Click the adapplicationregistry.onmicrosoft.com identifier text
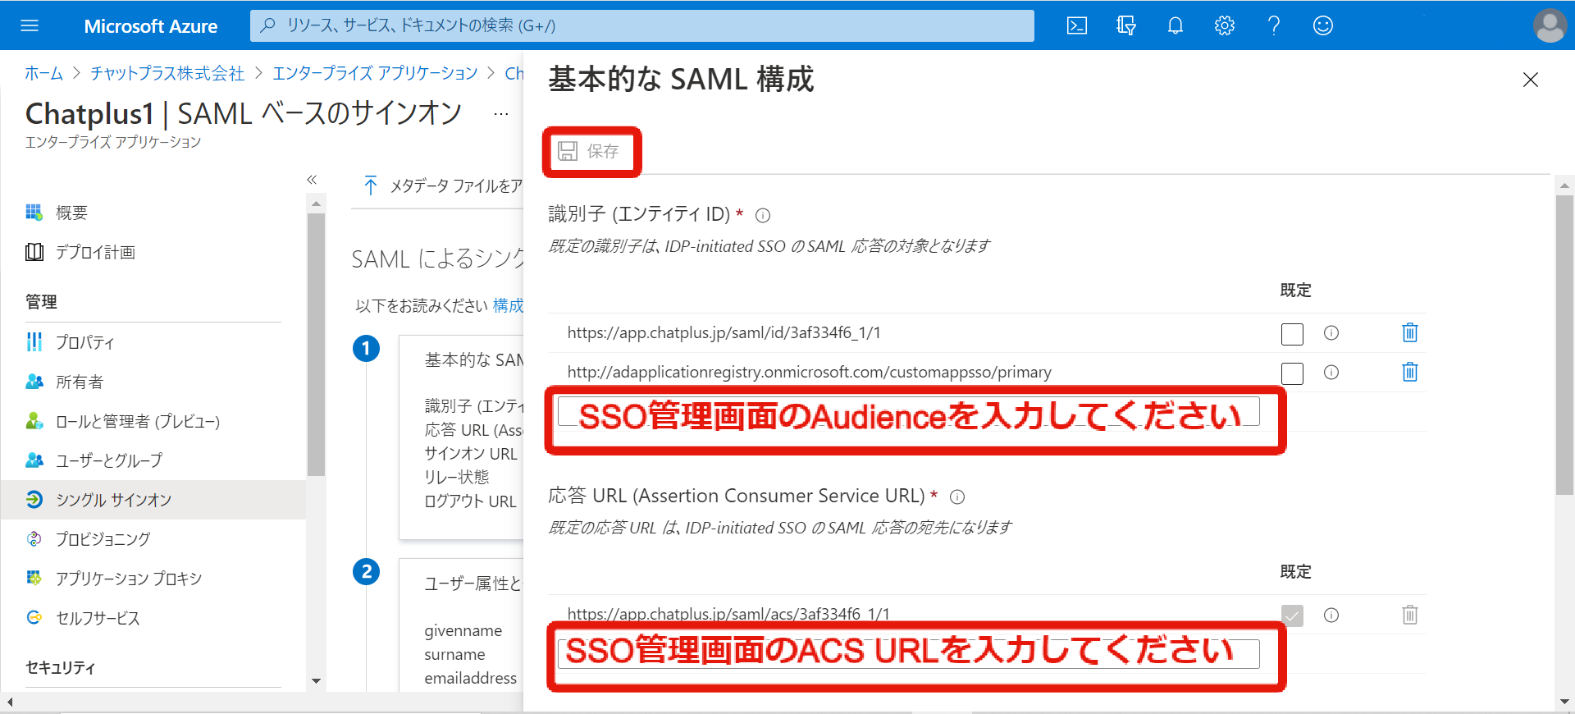 pos(809,372)
